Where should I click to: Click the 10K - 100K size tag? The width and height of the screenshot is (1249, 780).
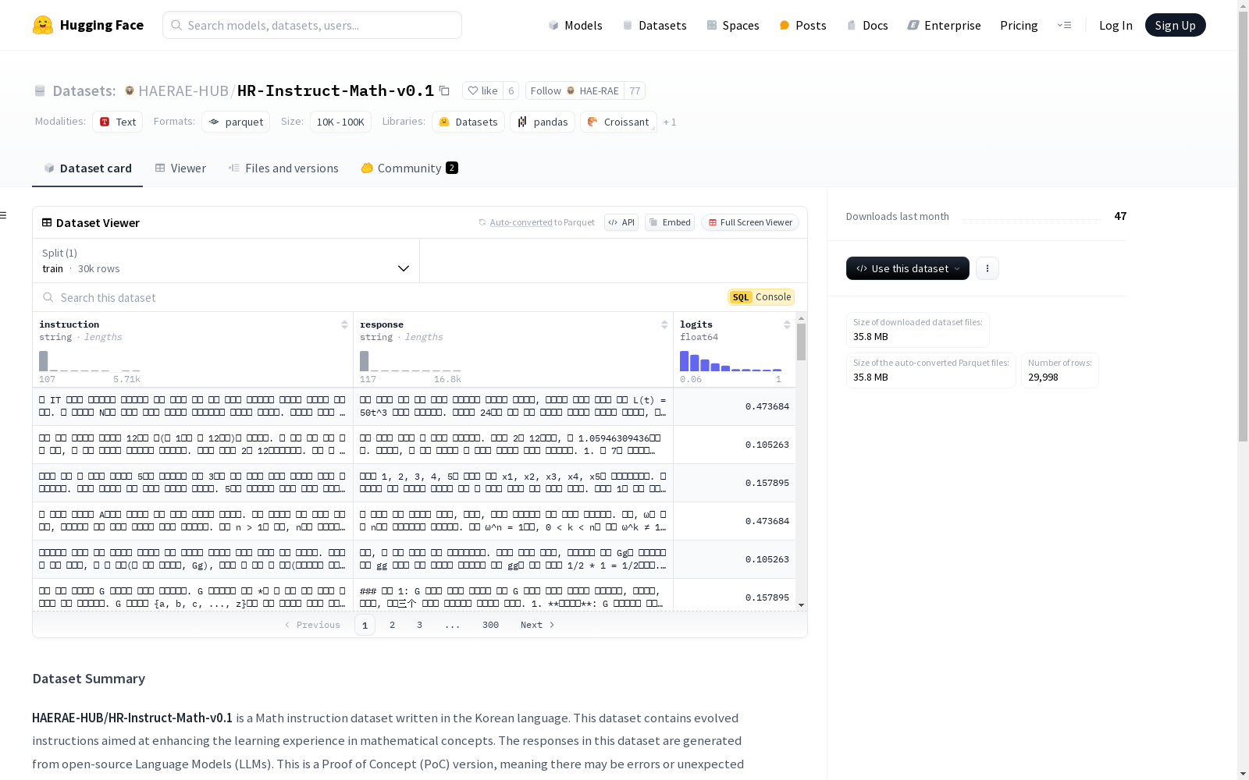pos(340,122)
